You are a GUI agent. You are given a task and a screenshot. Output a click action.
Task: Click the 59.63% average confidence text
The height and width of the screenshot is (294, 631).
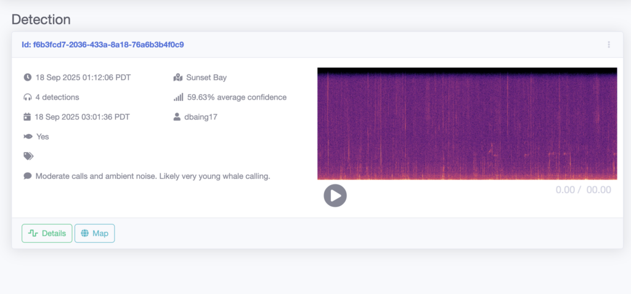(237, 97)
